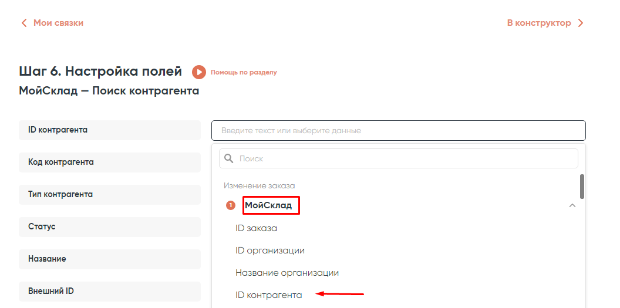Click the back chevron next to Мои связки
This screenshot has height=308, width=620.
24,23
